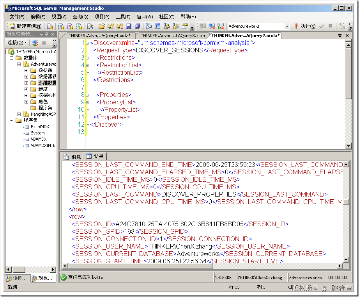Viewport: 359px width, 297px height.
Task: Open the 编辑(E) menu
Action: [x=38, y=16]
